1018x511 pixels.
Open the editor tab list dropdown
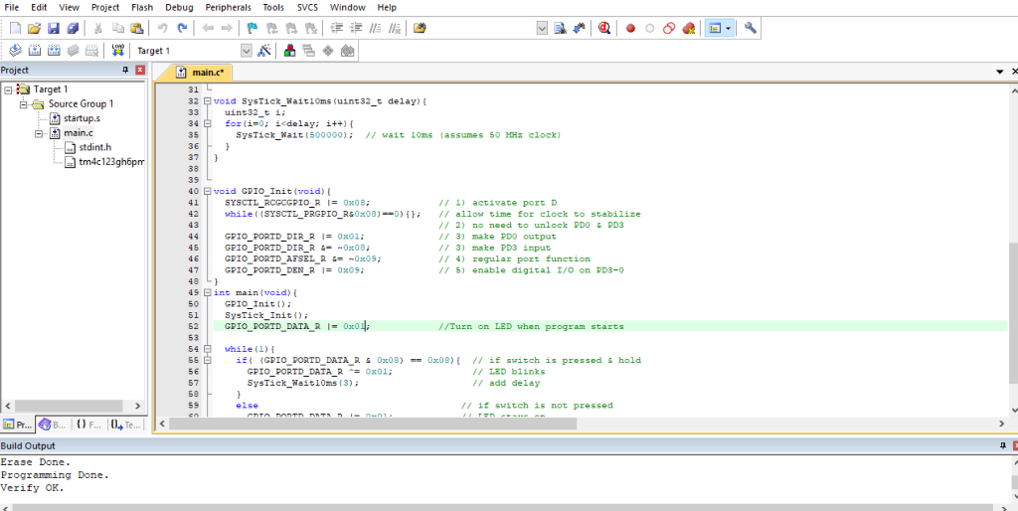(1000, 72)
